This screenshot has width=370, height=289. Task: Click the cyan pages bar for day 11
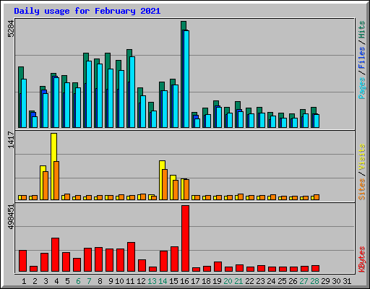click(x=132, y=92)
